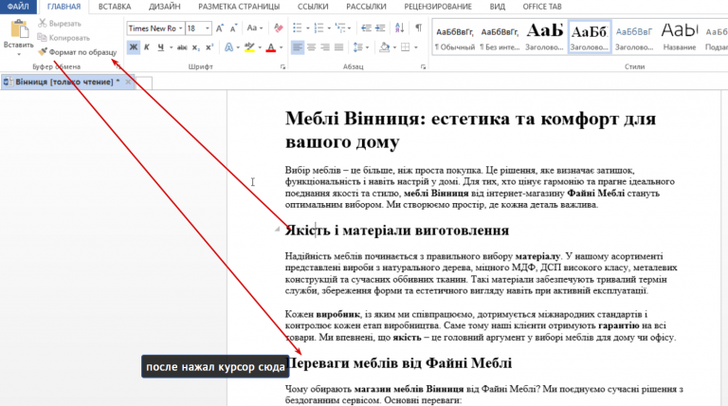Switch to the ВСТАВКА tab
728x406 pixels.
point(114,7)
